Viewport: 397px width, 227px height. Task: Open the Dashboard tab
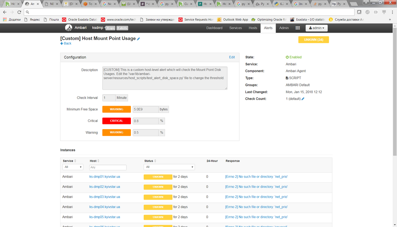click(x=214, y=28)
